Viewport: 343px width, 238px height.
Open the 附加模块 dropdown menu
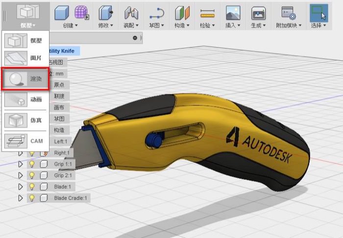(x=289, y=26)
